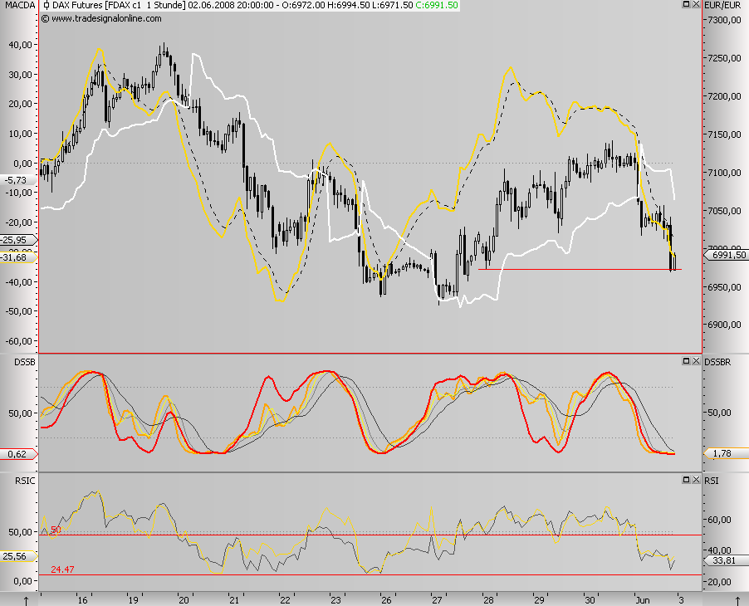
Task: Click date 30 on the time axis
Action: 590,600
